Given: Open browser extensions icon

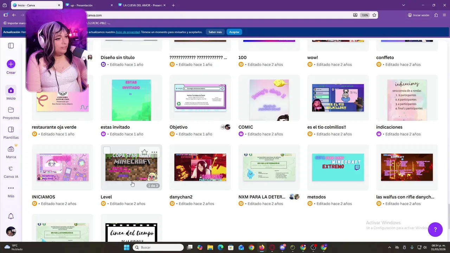Looking at the screenshot, I should tap(436, 15).
